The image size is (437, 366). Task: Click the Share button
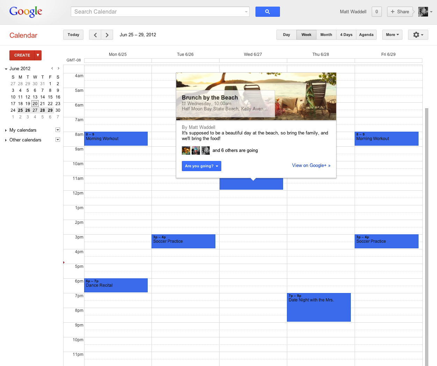tap(400, 12)
